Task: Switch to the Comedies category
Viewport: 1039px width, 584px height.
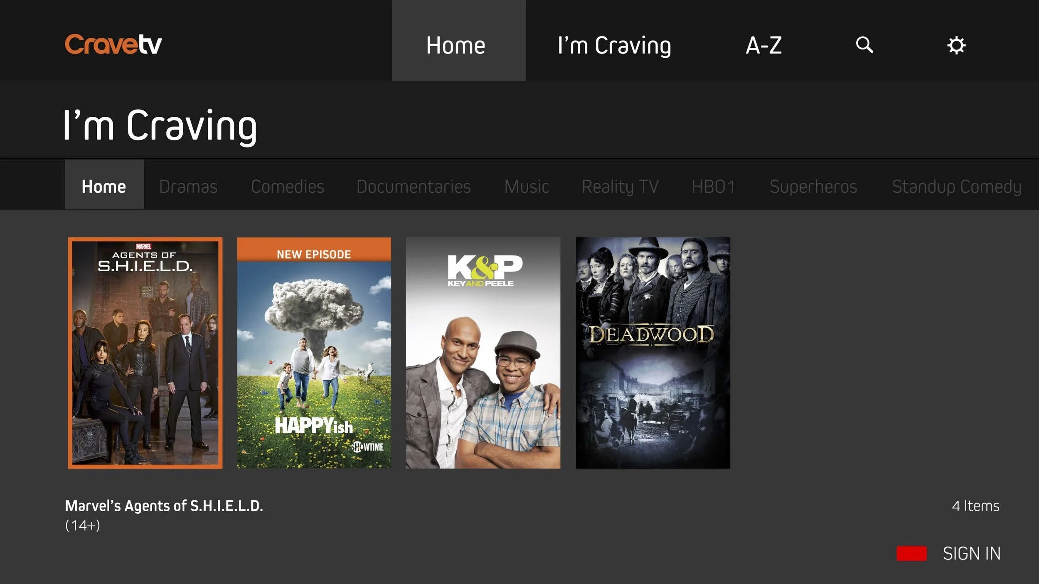Action: pyautogui.click(x=288, y=186)
